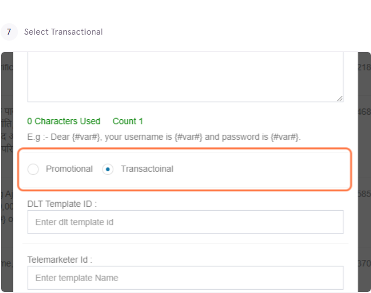The height and width of the screenshot is (293, 371).
Task: Select the Promotional radio button
Action: point(33,169)
